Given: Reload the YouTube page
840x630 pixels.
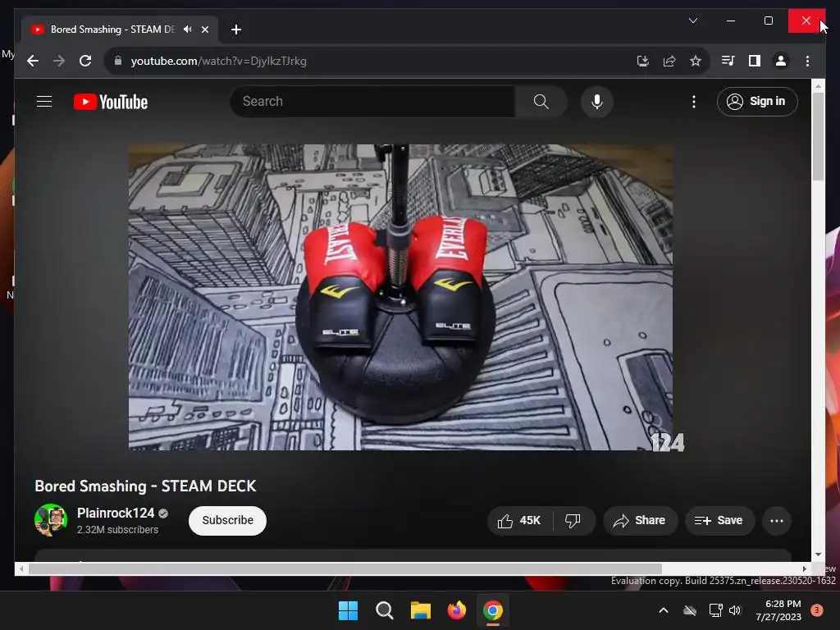Looking at the screenshot, I should [85, 61].
